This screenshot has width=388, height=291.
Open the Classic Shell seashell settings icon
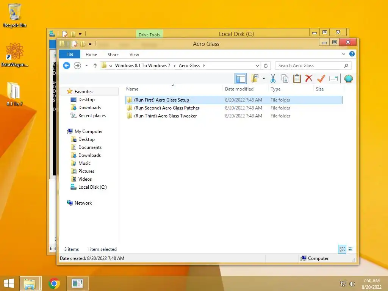click(348, 79)
